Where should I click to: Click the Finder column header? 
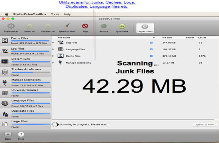tap(190, 37)
